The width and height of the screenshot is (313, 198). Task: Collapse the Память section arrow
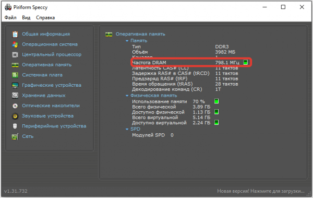[127, 41]
